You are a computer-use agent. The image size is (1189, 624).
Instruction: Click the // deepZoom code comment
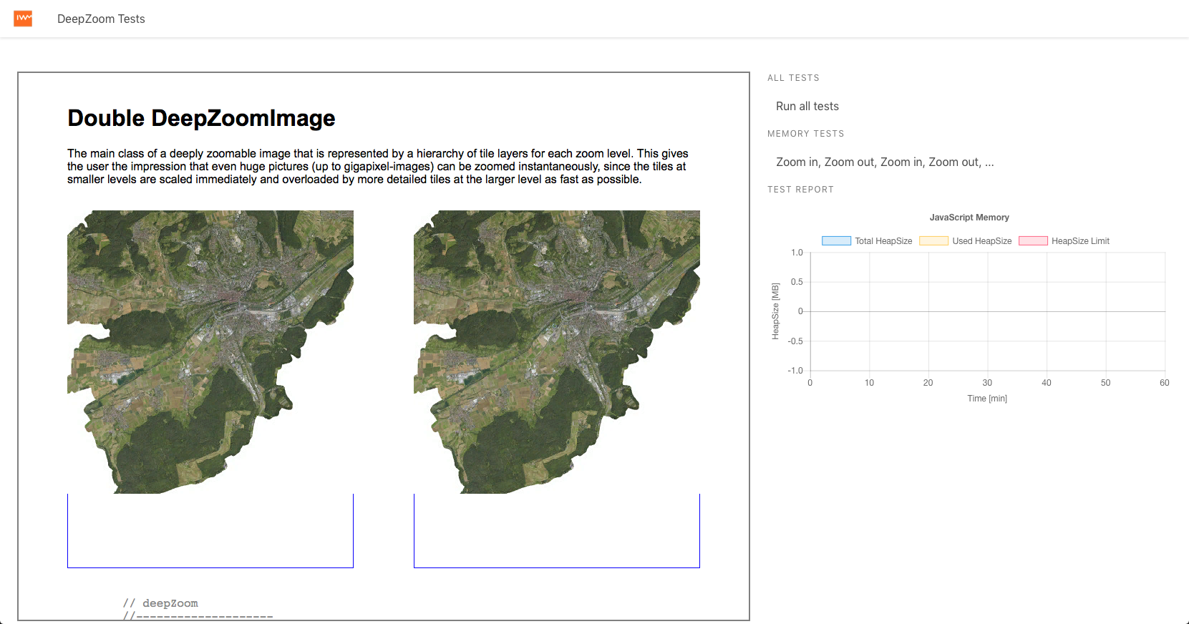tap(160, 603)
